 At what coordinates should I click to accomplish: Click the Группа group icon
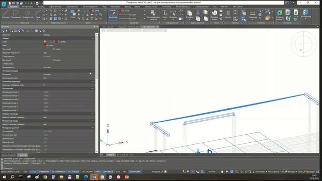[x=227, y=15]
